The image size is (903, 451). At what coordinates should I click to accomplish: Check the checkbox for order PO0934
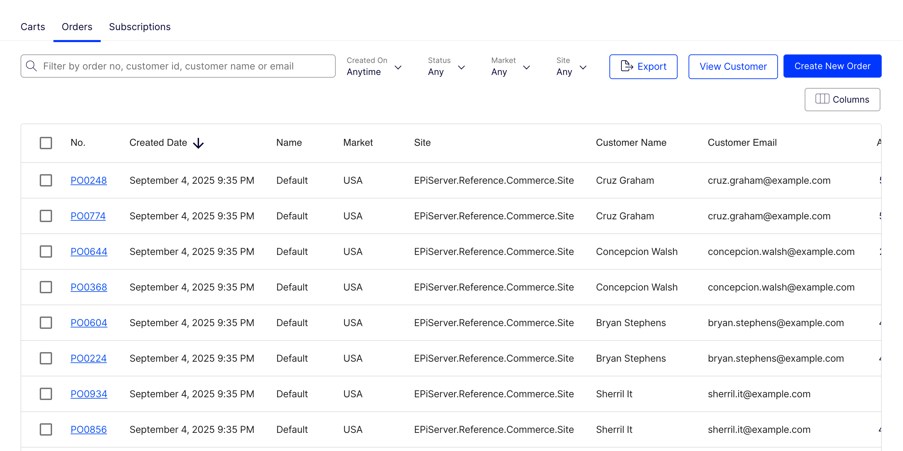[46, 394]
